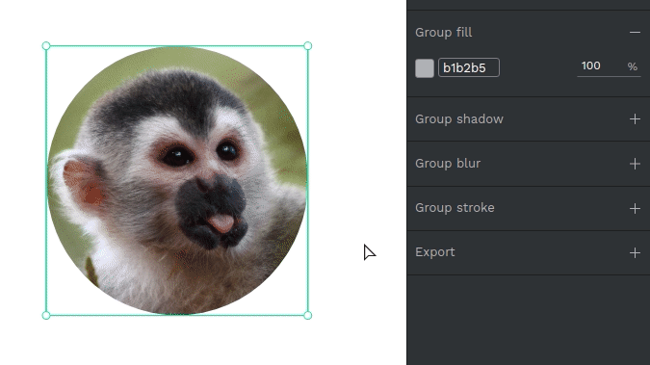The width and height of the screenshot is (650, 365).
Task: Add a Group blur with plus icon
Action: coord(635,164)
